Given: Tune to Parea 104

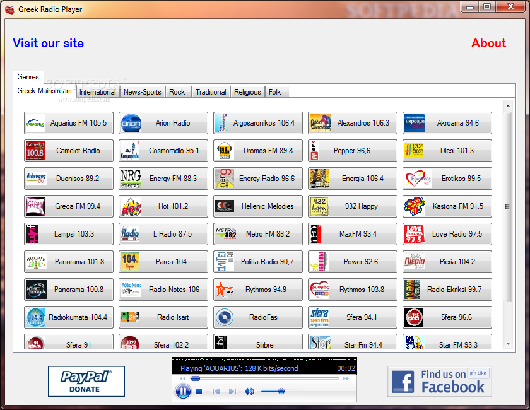Looking at the screenshot, I should [x=163, y=262].
